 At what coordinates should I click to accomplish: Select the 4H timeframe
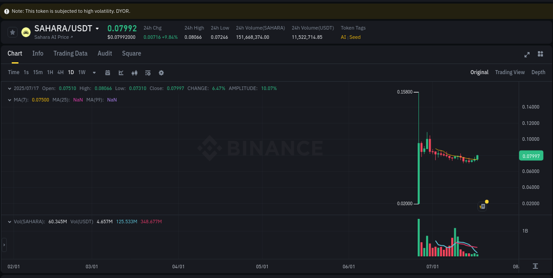click(60, 72)
